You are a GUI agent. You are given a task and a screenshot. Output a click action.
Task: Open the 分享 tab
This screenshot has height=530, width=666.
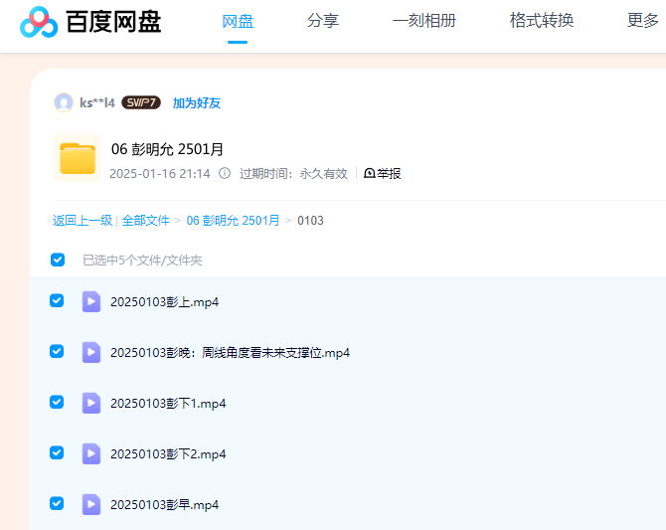click(x=323, y=21)
